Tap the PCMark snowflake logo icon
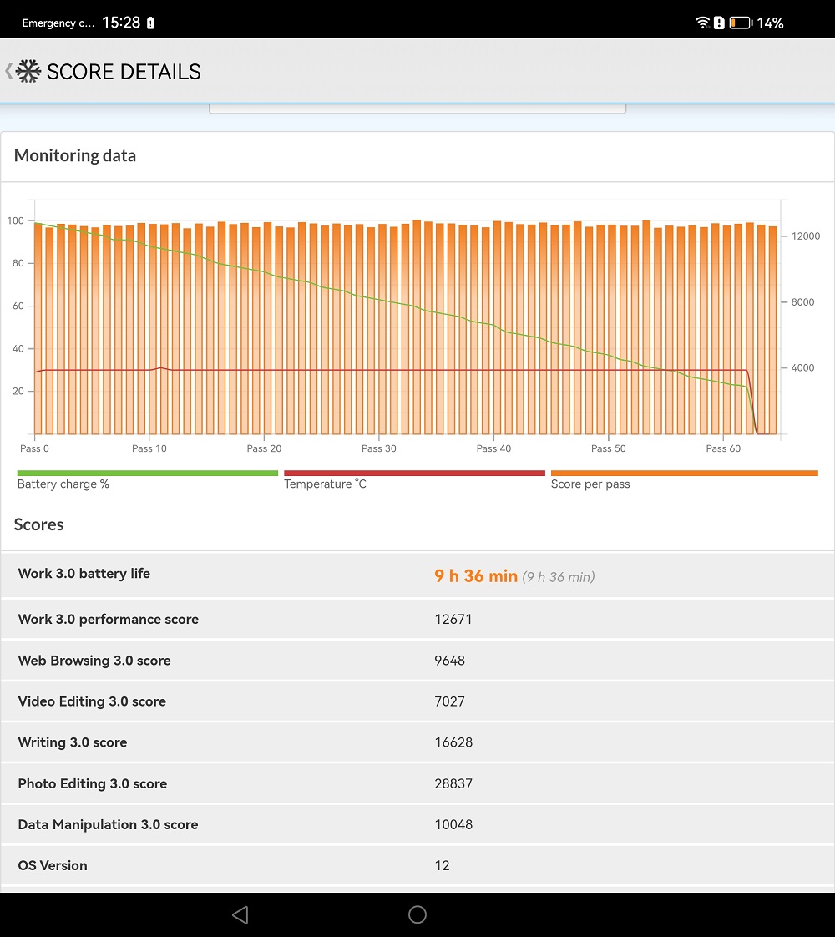Screen dimensions: 835x937 click(28, 71)
